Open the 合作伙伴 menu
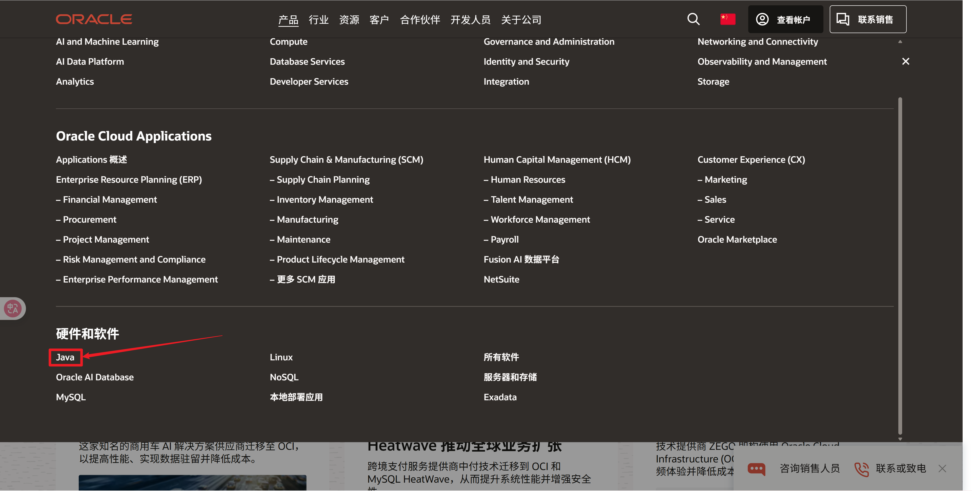Screen dimensions: 972x491 click(420, 20)
